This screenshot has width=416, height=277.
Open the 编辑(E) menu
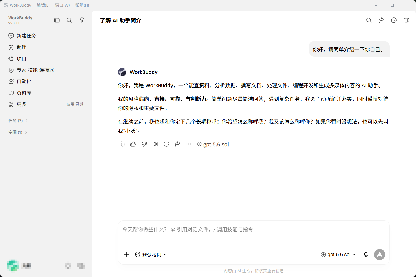[x=43, y=5]
